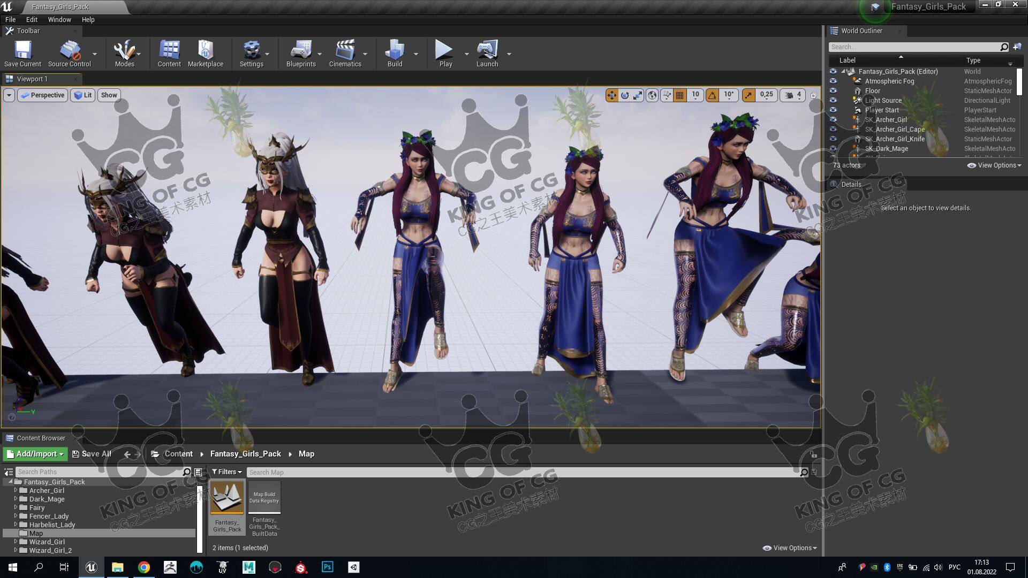Screen dimensions: 1028x578
Task: Hide the Floor actor using eye icon
Action: (x=833, y=91)
